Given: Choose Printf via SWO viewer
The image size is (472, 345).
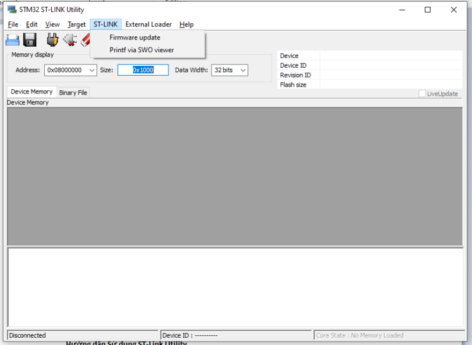Looking at the screenshot, I should coord(141,50).
